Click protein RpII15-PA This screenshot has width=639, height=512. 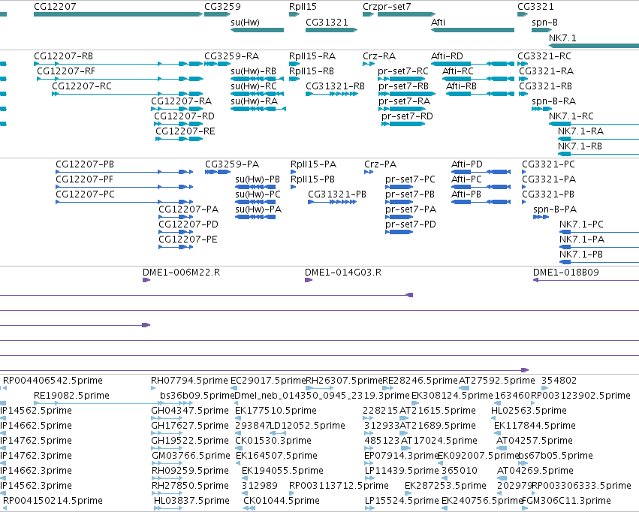[313, 164]
